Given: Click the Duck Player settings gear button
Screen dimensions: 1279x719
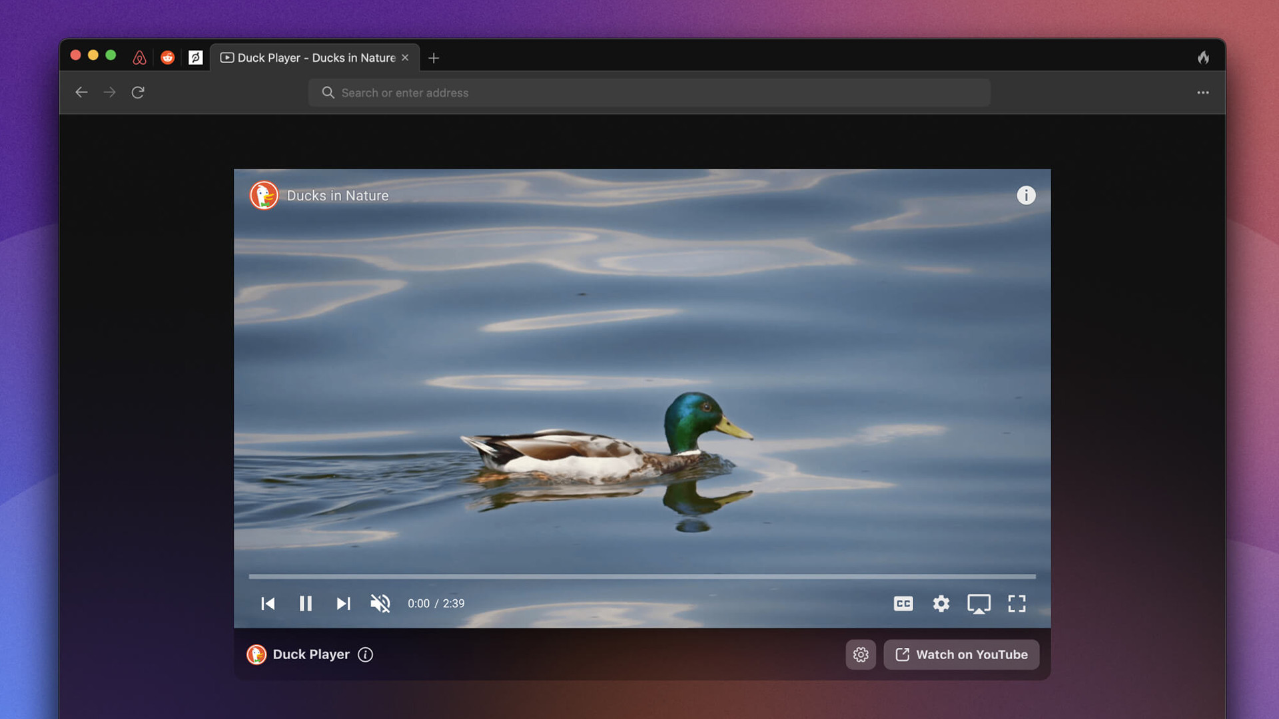Looking at the screenshot, I should pyautogui.click(x=861, y=654).
